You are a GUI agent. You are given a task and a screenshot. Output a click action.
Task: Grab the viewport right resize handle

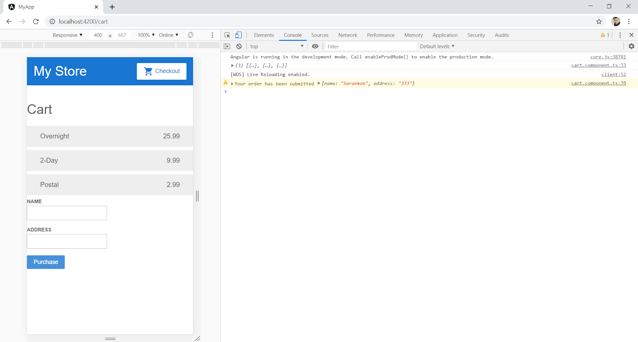pos(197,196)
